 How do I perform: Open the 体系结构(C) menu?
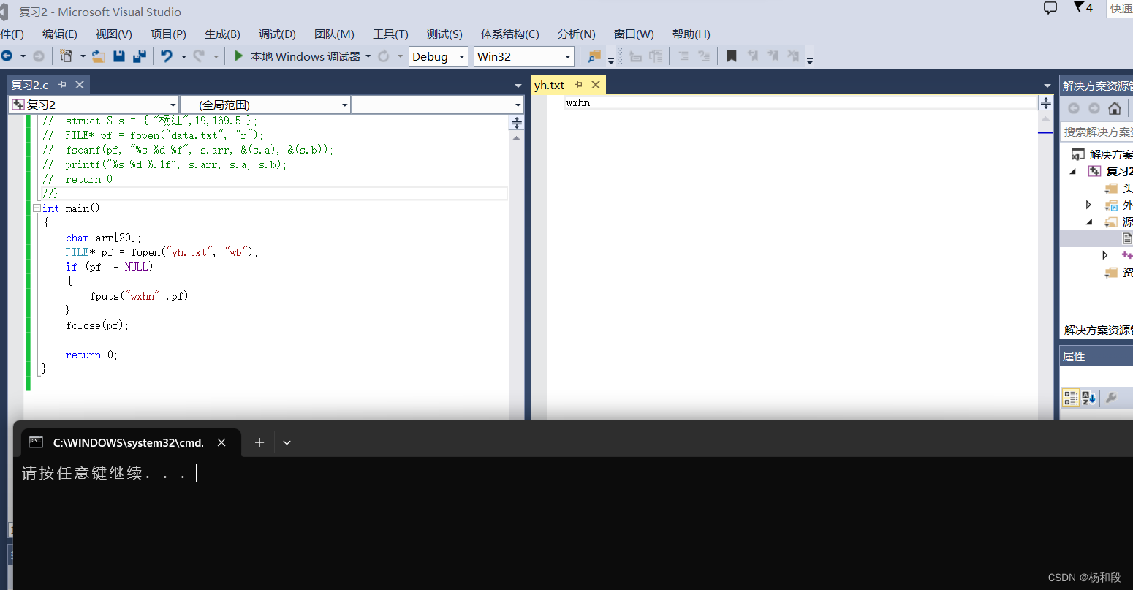(510, 34)
